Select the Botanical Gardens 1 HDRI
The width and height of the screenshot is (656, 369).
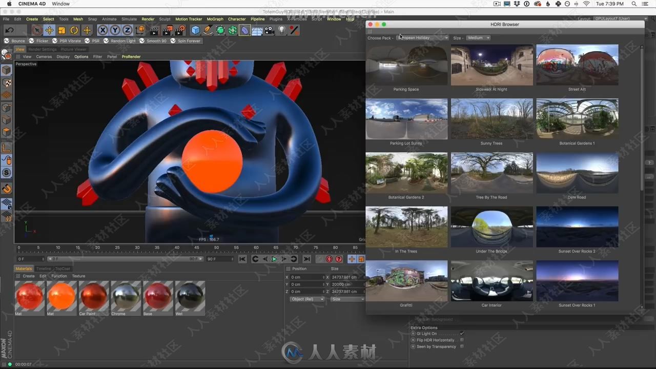[x=577, y=119]
